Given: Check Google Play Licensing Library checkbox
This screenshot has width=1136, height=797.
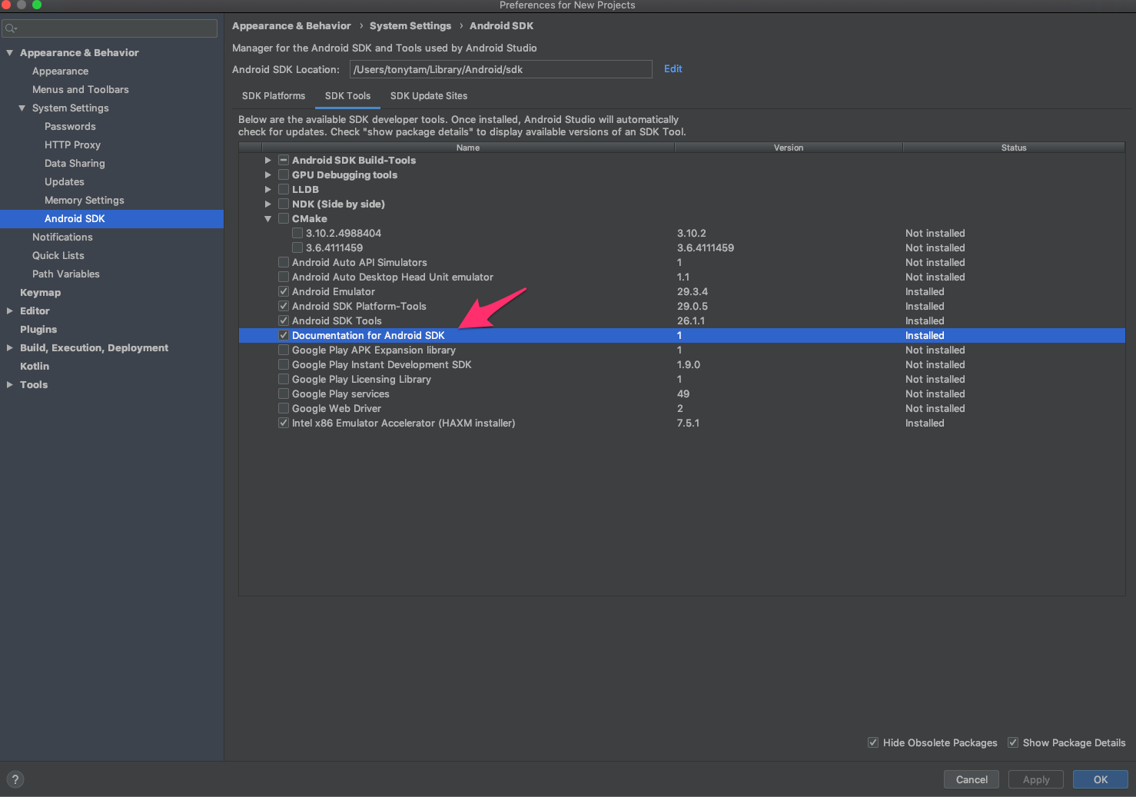Looking at the screenshot, I should pos(284,379).
